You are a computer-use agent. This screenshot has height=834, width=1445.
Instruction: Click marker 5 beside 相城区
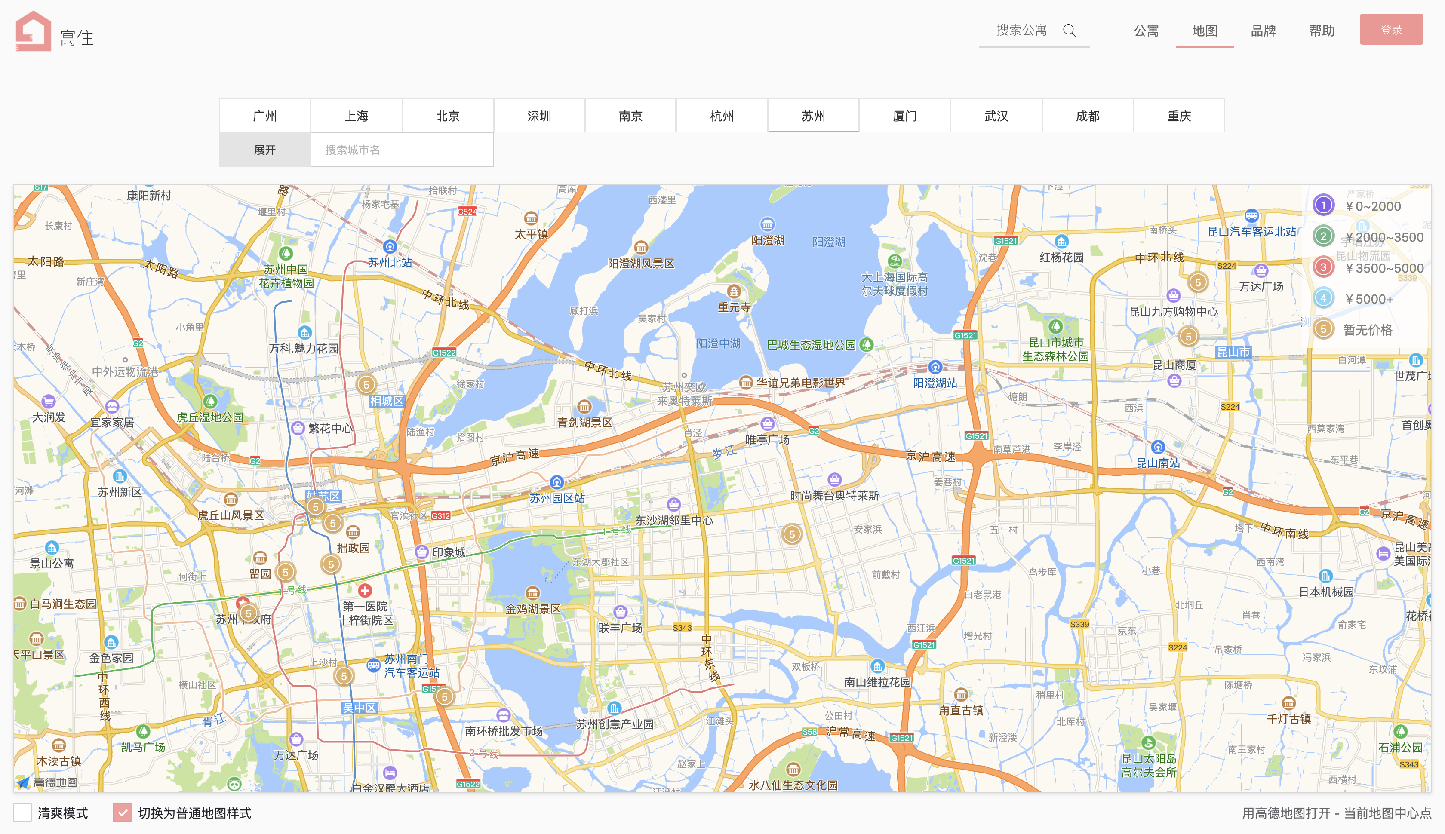point(366,385)
